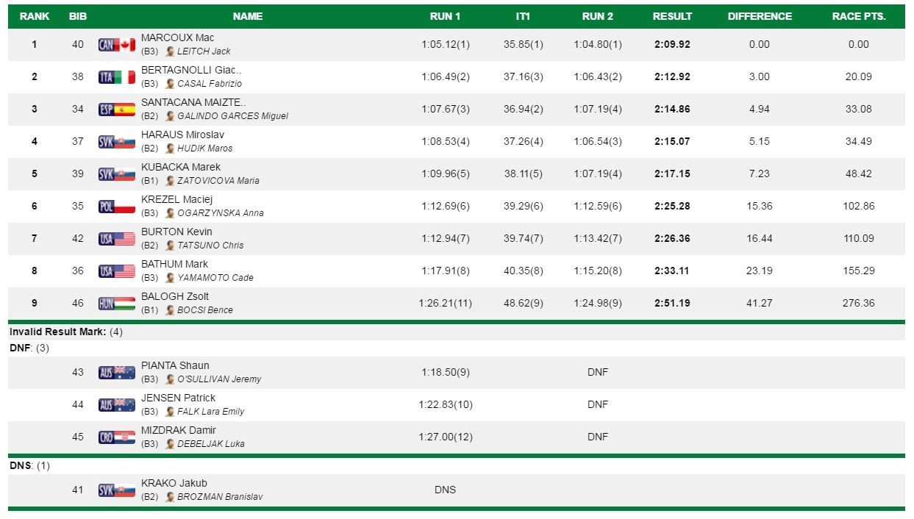Image resolution: width=914 pixels, height=519 pixels.
Task: Open HARAUS Miroslav athlete link
Action: [x=182, y=135]
